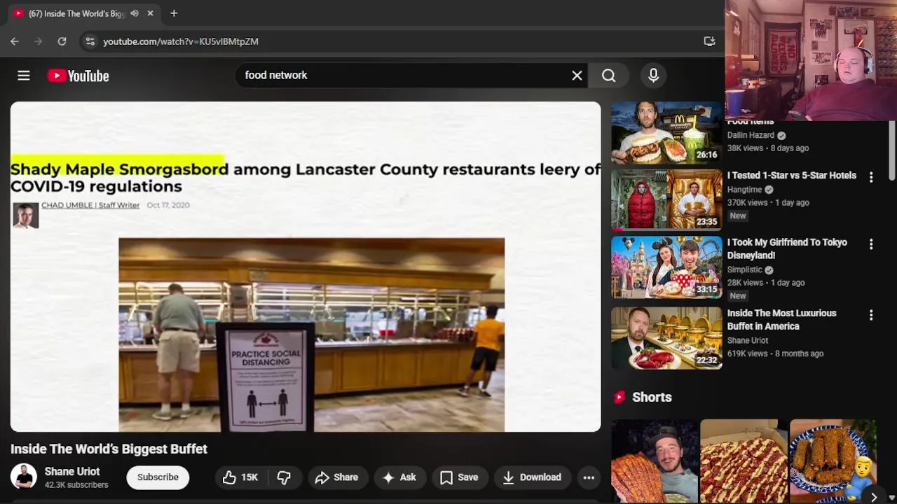Play 1-Star vs 5-Star Hotels thumbnail
Viewport: 897px width, 504px height.
tap(666, 200)
